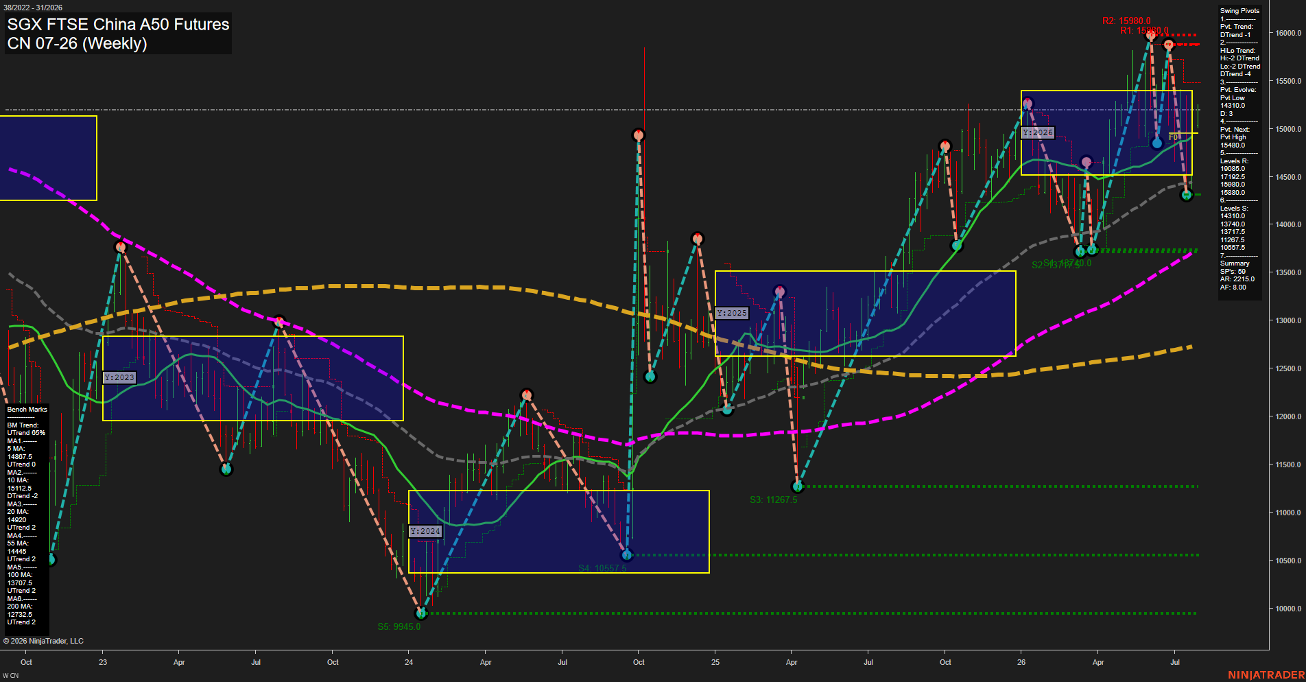Screen dimensions: 1306x682
Task: Click the 24 year label on time axis
Action: tap(409, 662)
